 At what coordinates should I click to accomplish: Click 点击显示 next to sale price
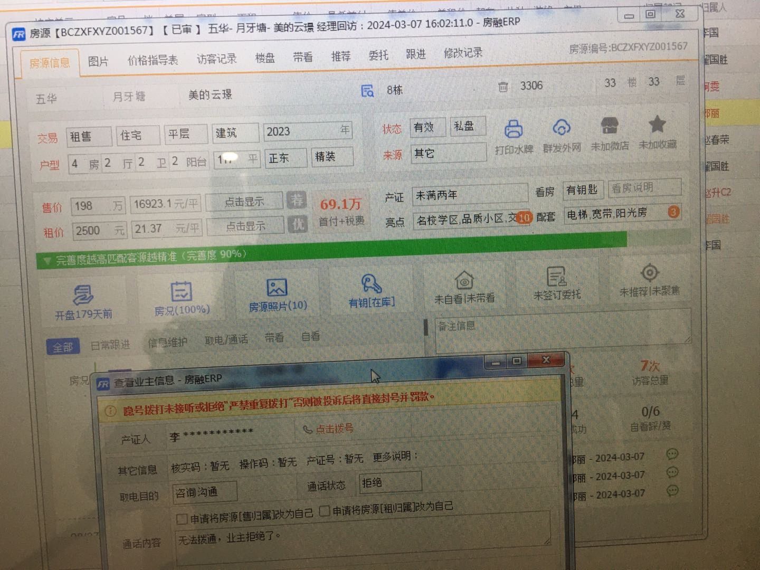(244, 202)
